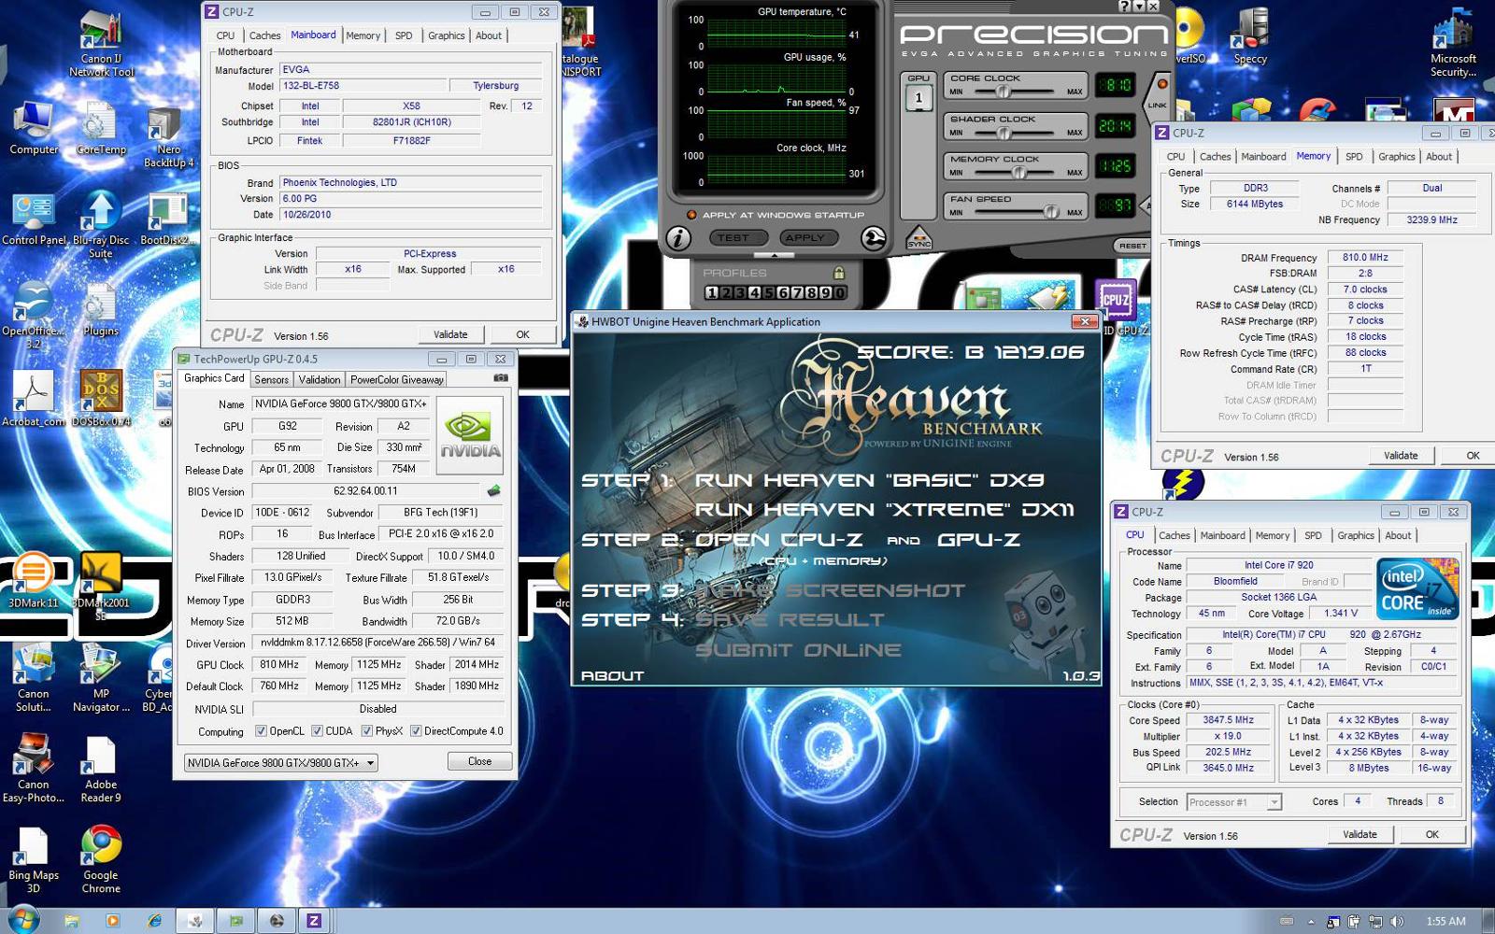Toggle PhysX checkbox in GPU-Z
This screenshot has height=934, width=1495.
coord(367,731)
